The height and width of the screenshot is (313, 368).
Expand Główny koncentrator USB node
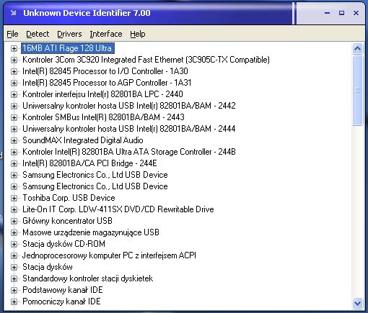14,221
